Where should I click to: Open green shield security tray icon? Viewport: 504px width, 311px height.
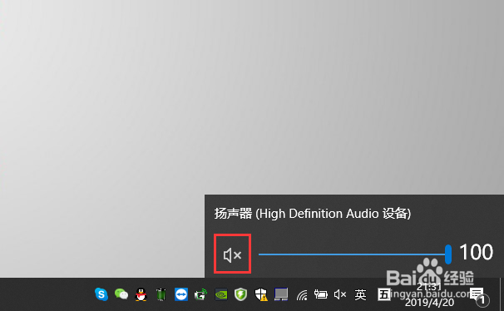[240, 294]
